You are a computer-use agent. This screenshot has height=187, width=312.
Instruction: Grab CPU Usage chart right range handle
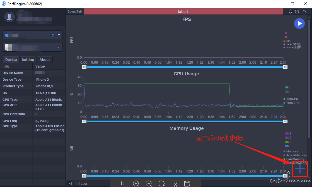285,121
